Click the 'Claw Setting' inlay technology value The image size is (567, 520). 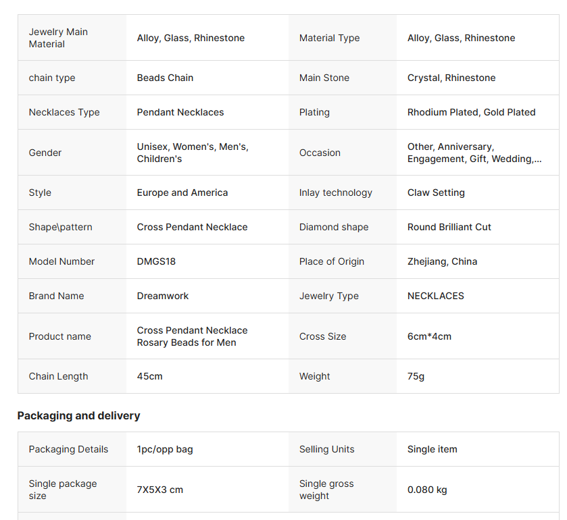tap(436, 192)
